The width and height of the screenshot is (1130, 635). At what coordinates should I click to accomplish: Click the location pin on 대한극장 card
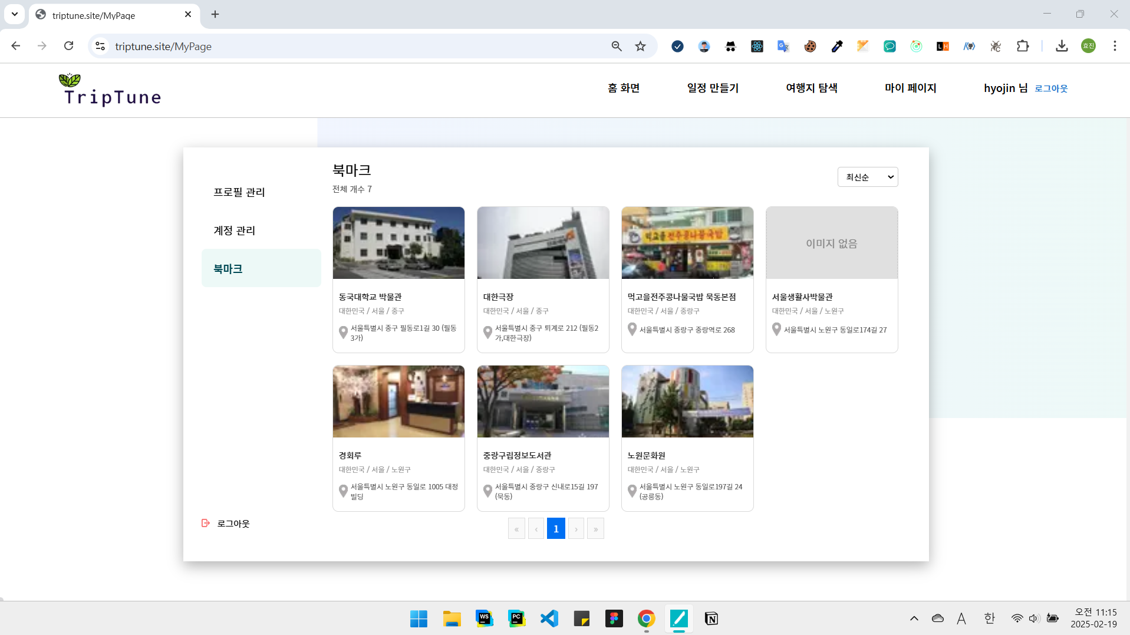tap(487, 333)
